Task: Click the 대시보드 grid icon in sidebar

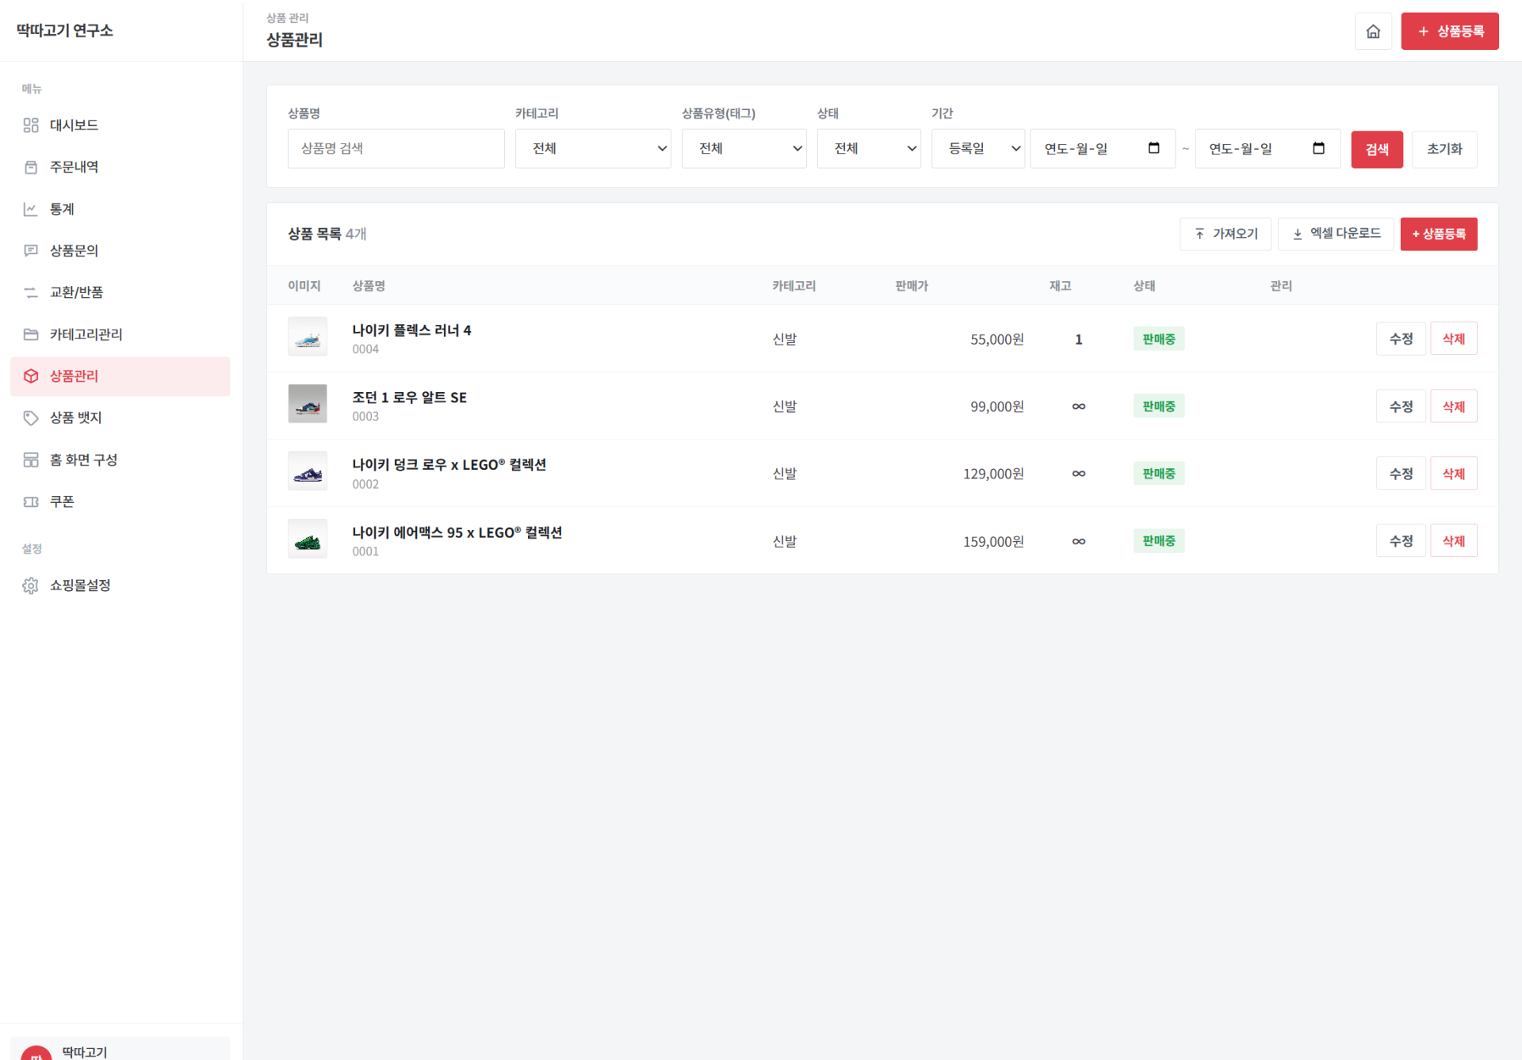Action: (31, 125)
